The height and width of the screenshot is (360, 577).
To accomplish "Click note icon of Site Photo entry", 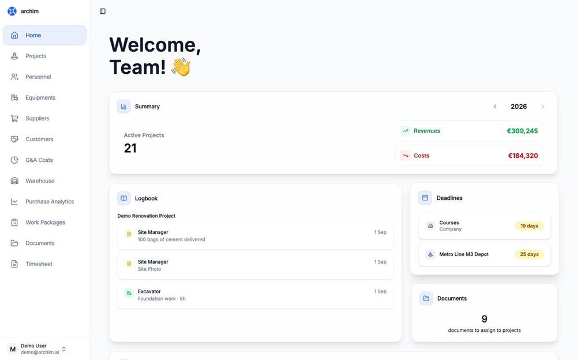I will pos(129,263).
